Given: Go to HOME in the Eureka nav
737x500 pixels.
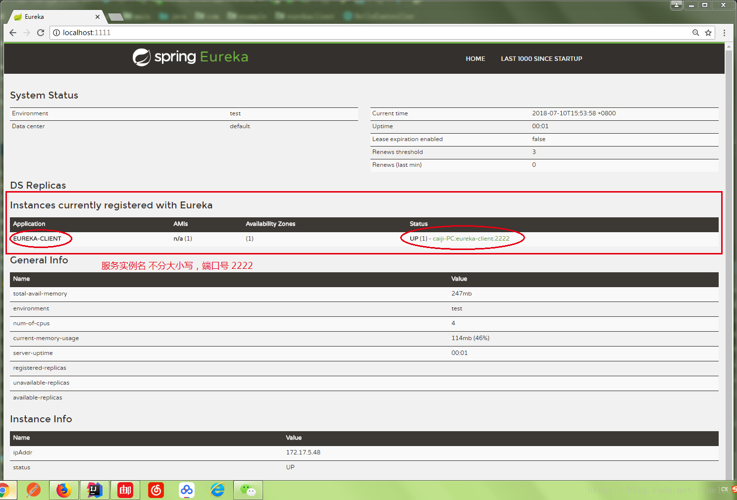Looking at the screenshot, I should coord(475,58).
